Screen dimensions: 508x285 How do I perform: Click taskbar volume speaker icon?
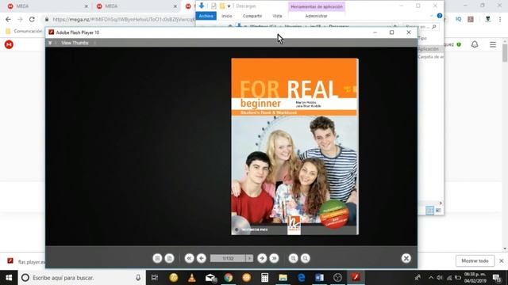point(439,278)
